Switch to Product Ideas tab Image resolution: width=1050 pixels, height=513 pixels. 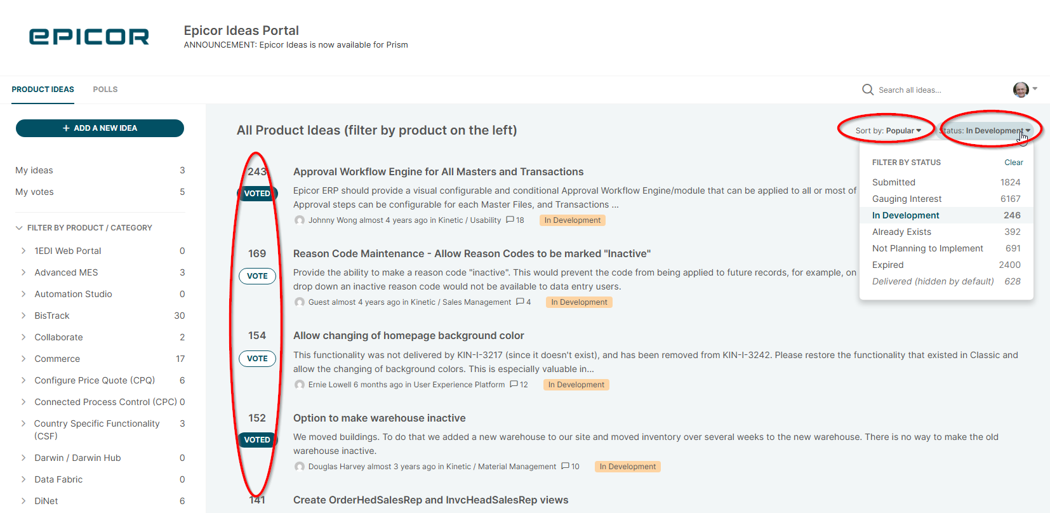pos(43,90)
